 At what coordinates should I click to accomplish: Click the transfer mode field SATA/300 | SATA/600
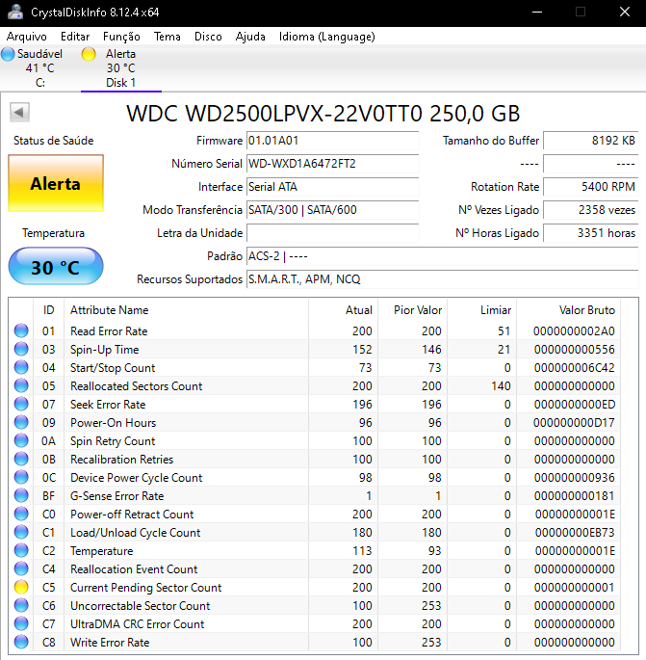tap(332, 210)
